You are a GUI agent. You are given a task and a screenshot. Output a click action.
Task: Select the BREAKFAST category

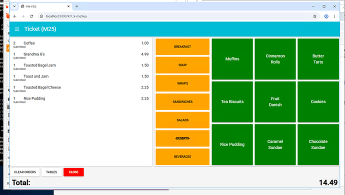[x=182, y=46]
